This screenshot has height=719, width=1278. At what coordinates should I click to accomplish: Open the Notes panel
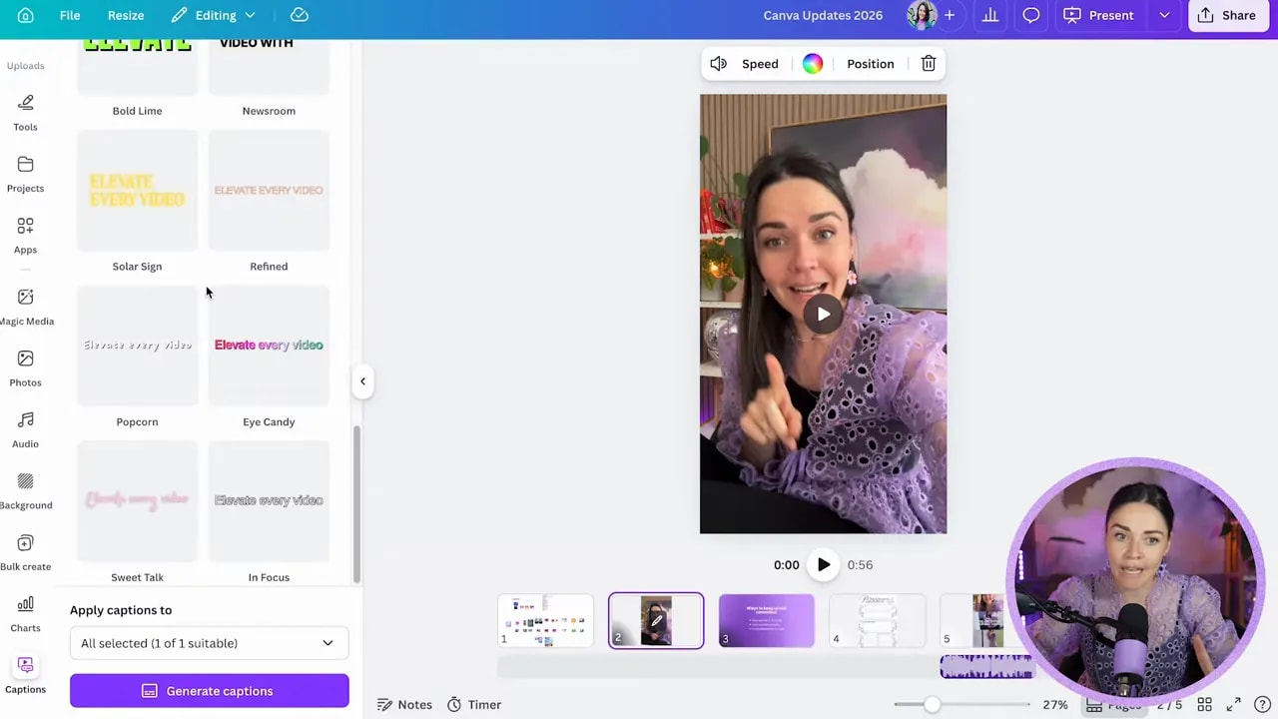(x=404, y=705)
